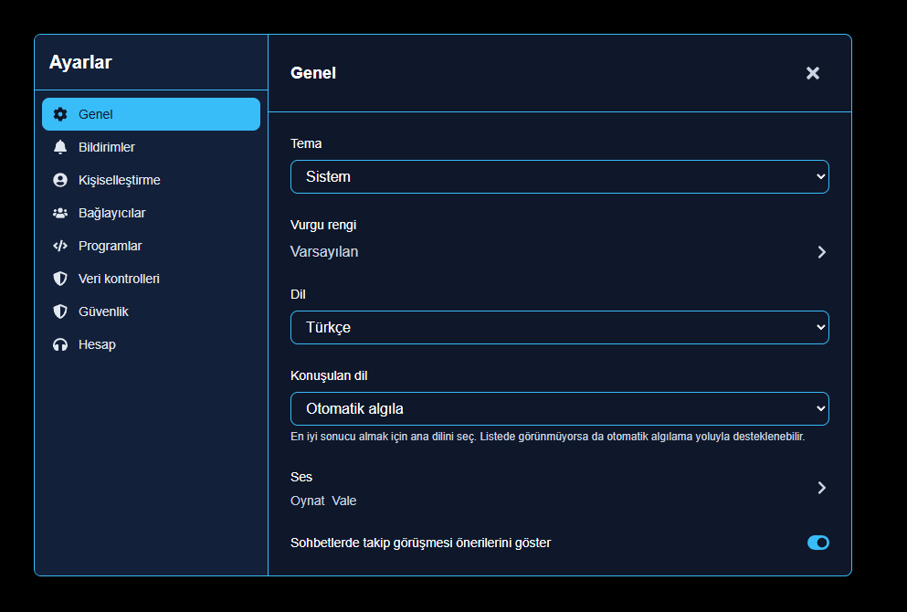The image size is (907, 612).
Task: Open the Veri kontrolleri section
Action: pyautogui.click(x=151, y=279)
